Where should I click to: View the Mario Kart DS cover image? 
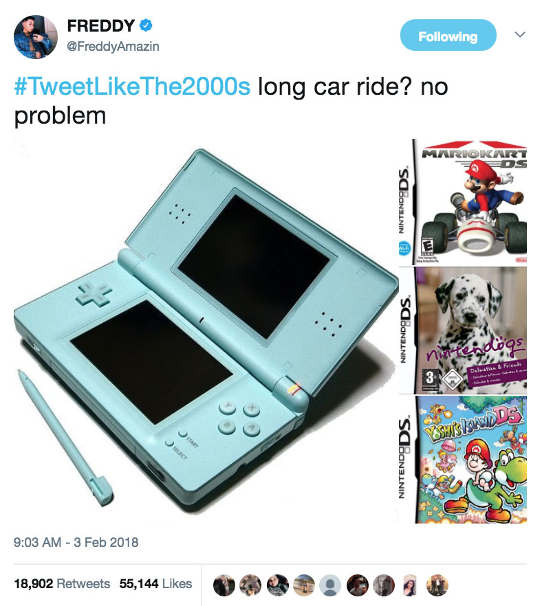click(x=463, y=202)
